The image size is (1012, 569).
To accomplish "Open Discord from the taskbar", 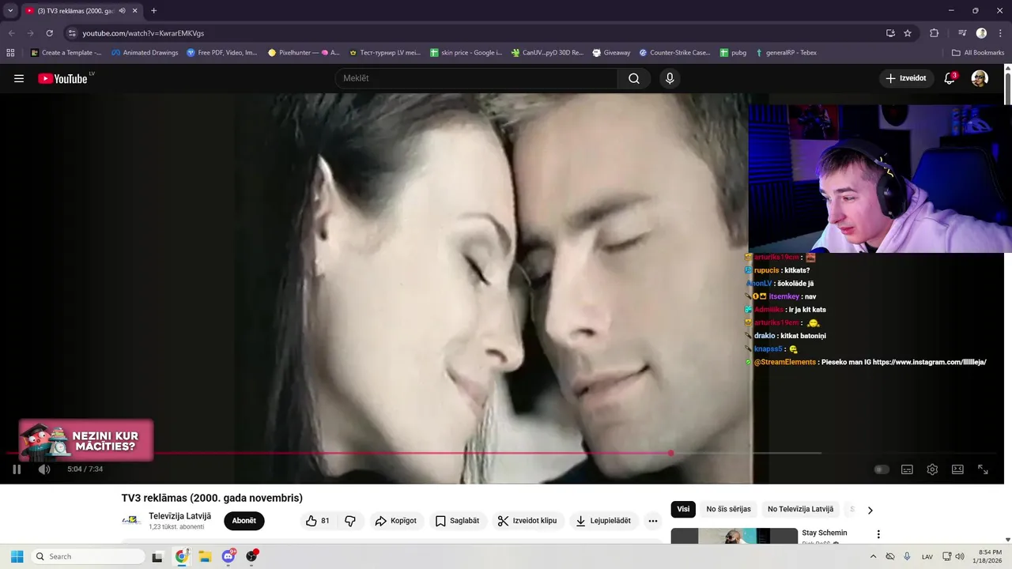I will 228,556.
